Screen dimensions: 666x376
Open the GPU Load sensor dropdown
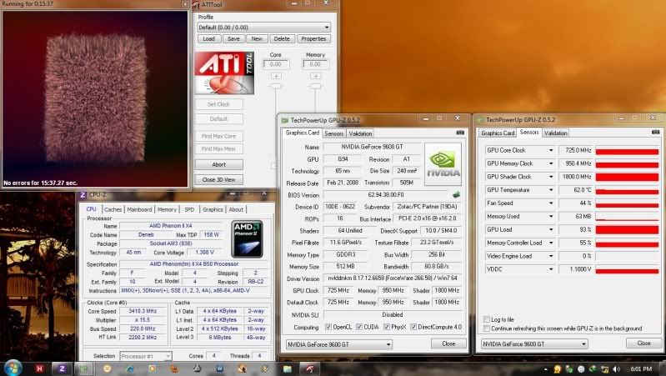(550, 229)
